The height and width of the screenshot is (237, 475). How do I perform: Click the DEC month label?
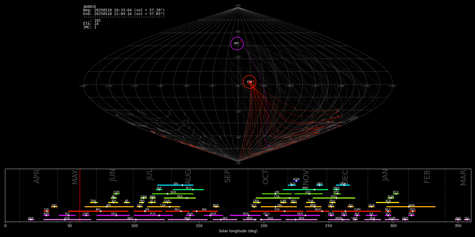pyautogui.click(x=345, y=177)
